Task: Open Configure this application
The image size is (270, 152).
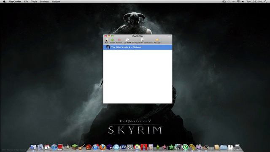Action: click(142, 41)
